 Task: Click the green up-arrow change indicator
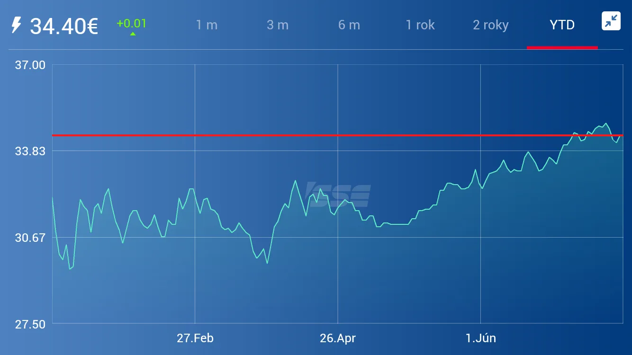133,34
